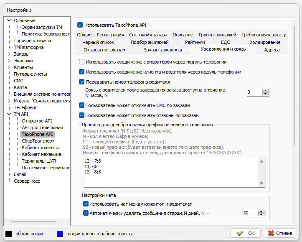Toggle Автоматически удалять сообщения checkbox
The image size is (302, 242).
pos(86,213)
